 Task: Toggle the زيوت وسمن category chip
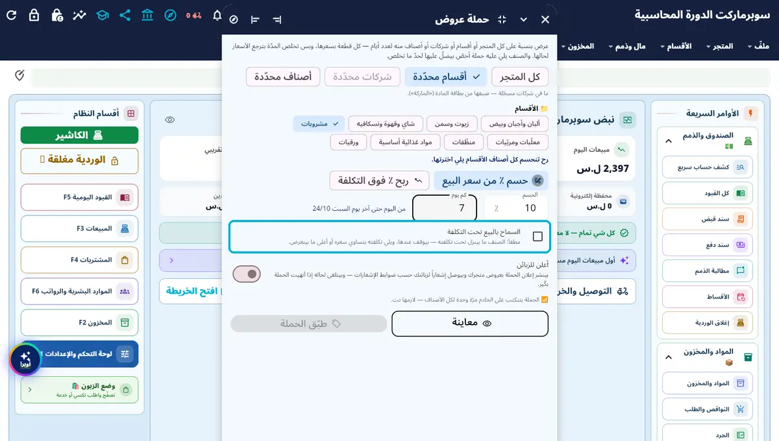pyautogui.click(x=452, y=123)
